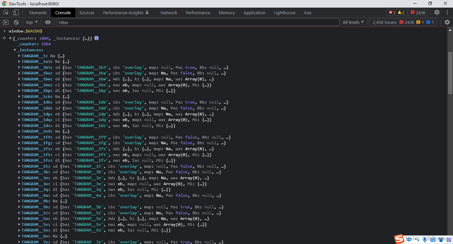This screenshot has height=244, width=453.
Task: Open the Vue tab
Action: (x=308, y=13)
